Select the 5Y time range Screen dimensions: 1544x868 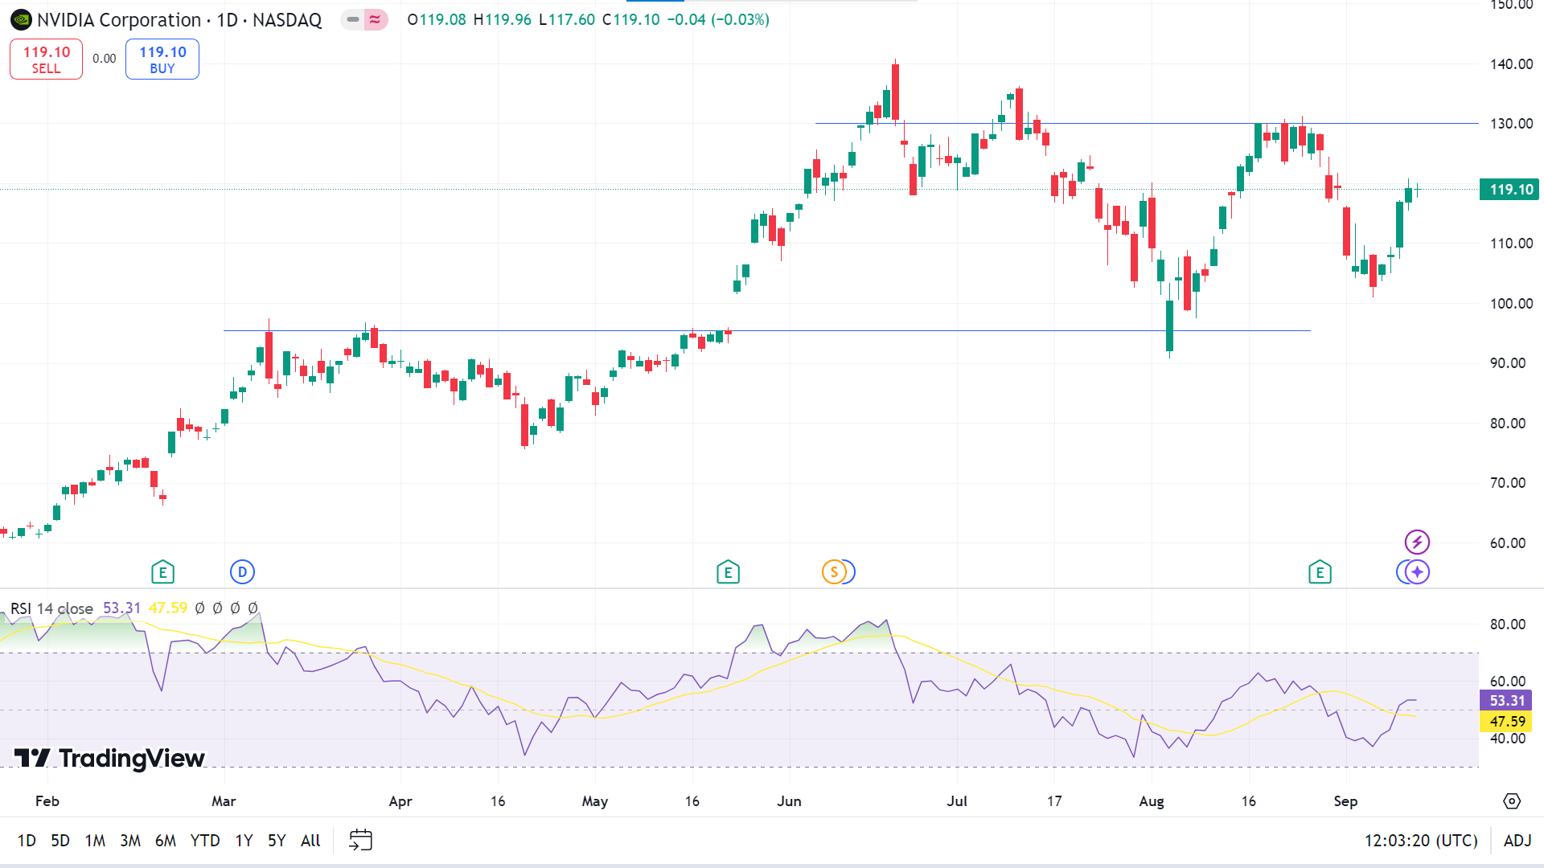pyautogui.click(x=277, y=841)
